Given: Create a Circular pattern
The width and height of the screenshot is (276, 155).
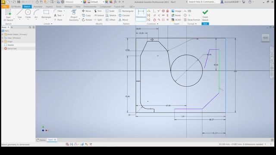Looking at the screenshot, I should (124, 15).
